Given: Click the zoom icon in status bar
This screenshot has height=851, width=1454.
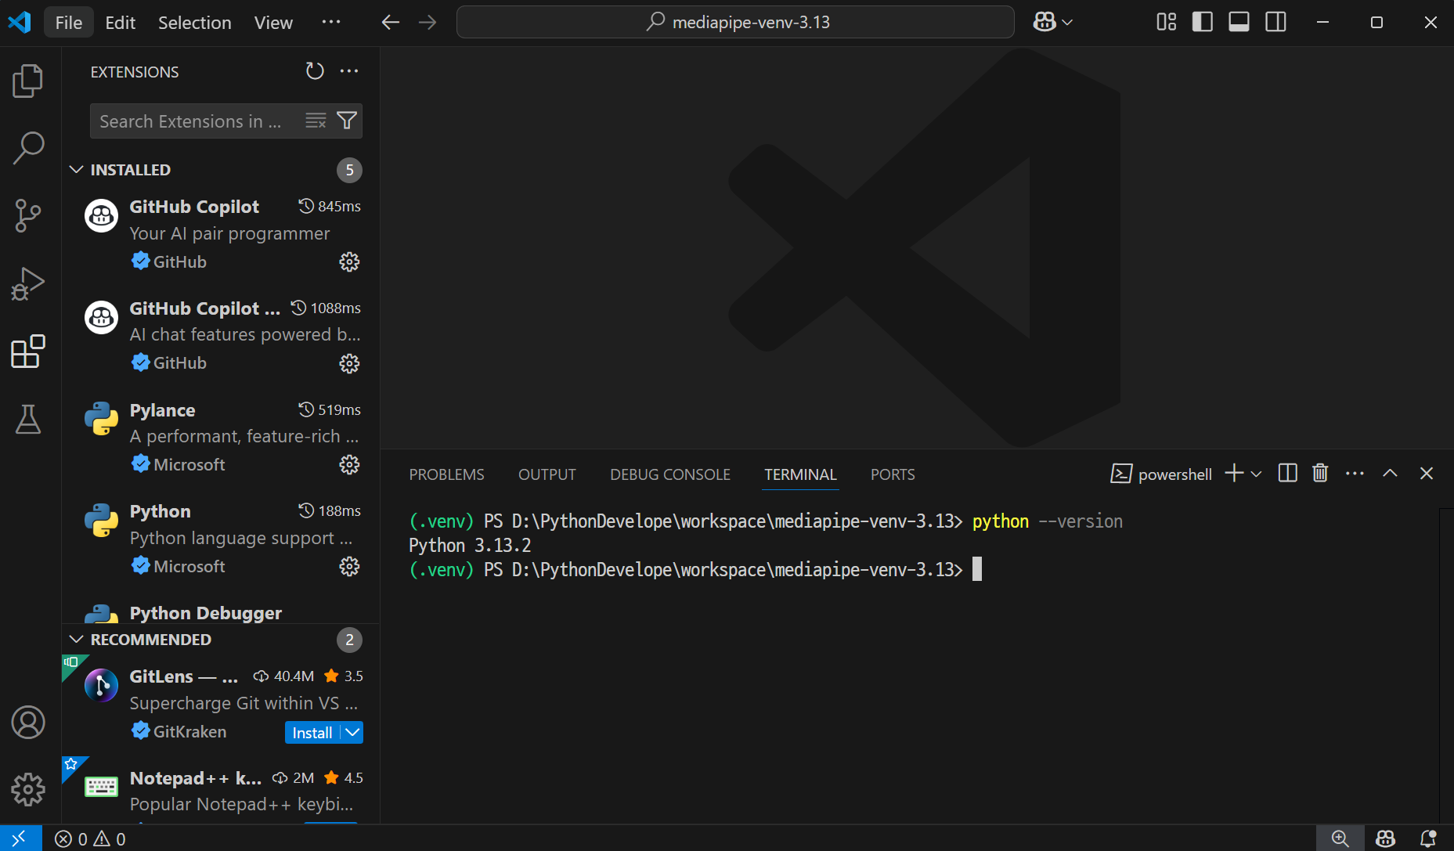Looking at the screenshot, I should 1340,838.
